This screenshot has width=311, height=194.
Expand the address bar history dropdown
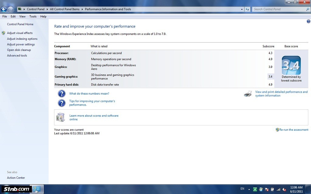coord(242,9)
